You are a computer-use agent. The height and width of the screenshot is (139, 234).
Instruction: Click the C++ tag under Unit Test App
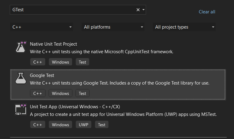pyautogui.click(x=38, y=125)
